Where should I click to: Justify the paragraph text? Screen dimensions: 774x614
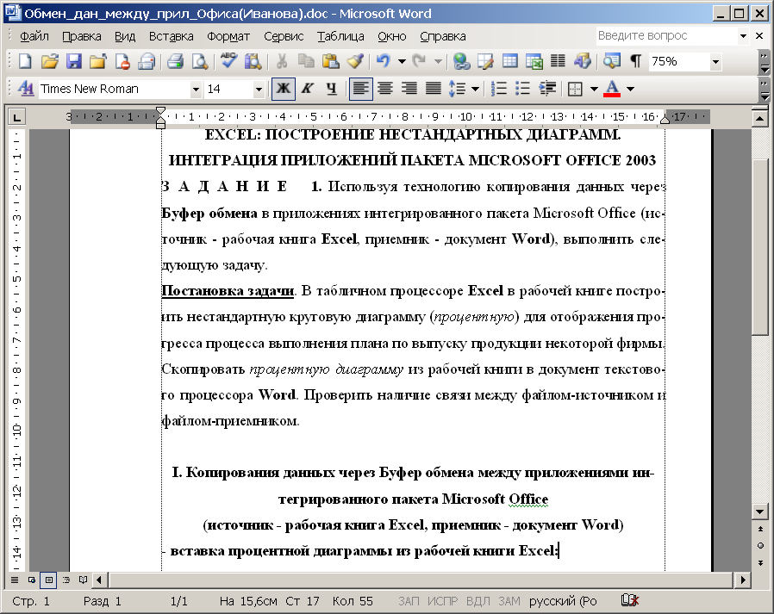(x=434, y=89)
